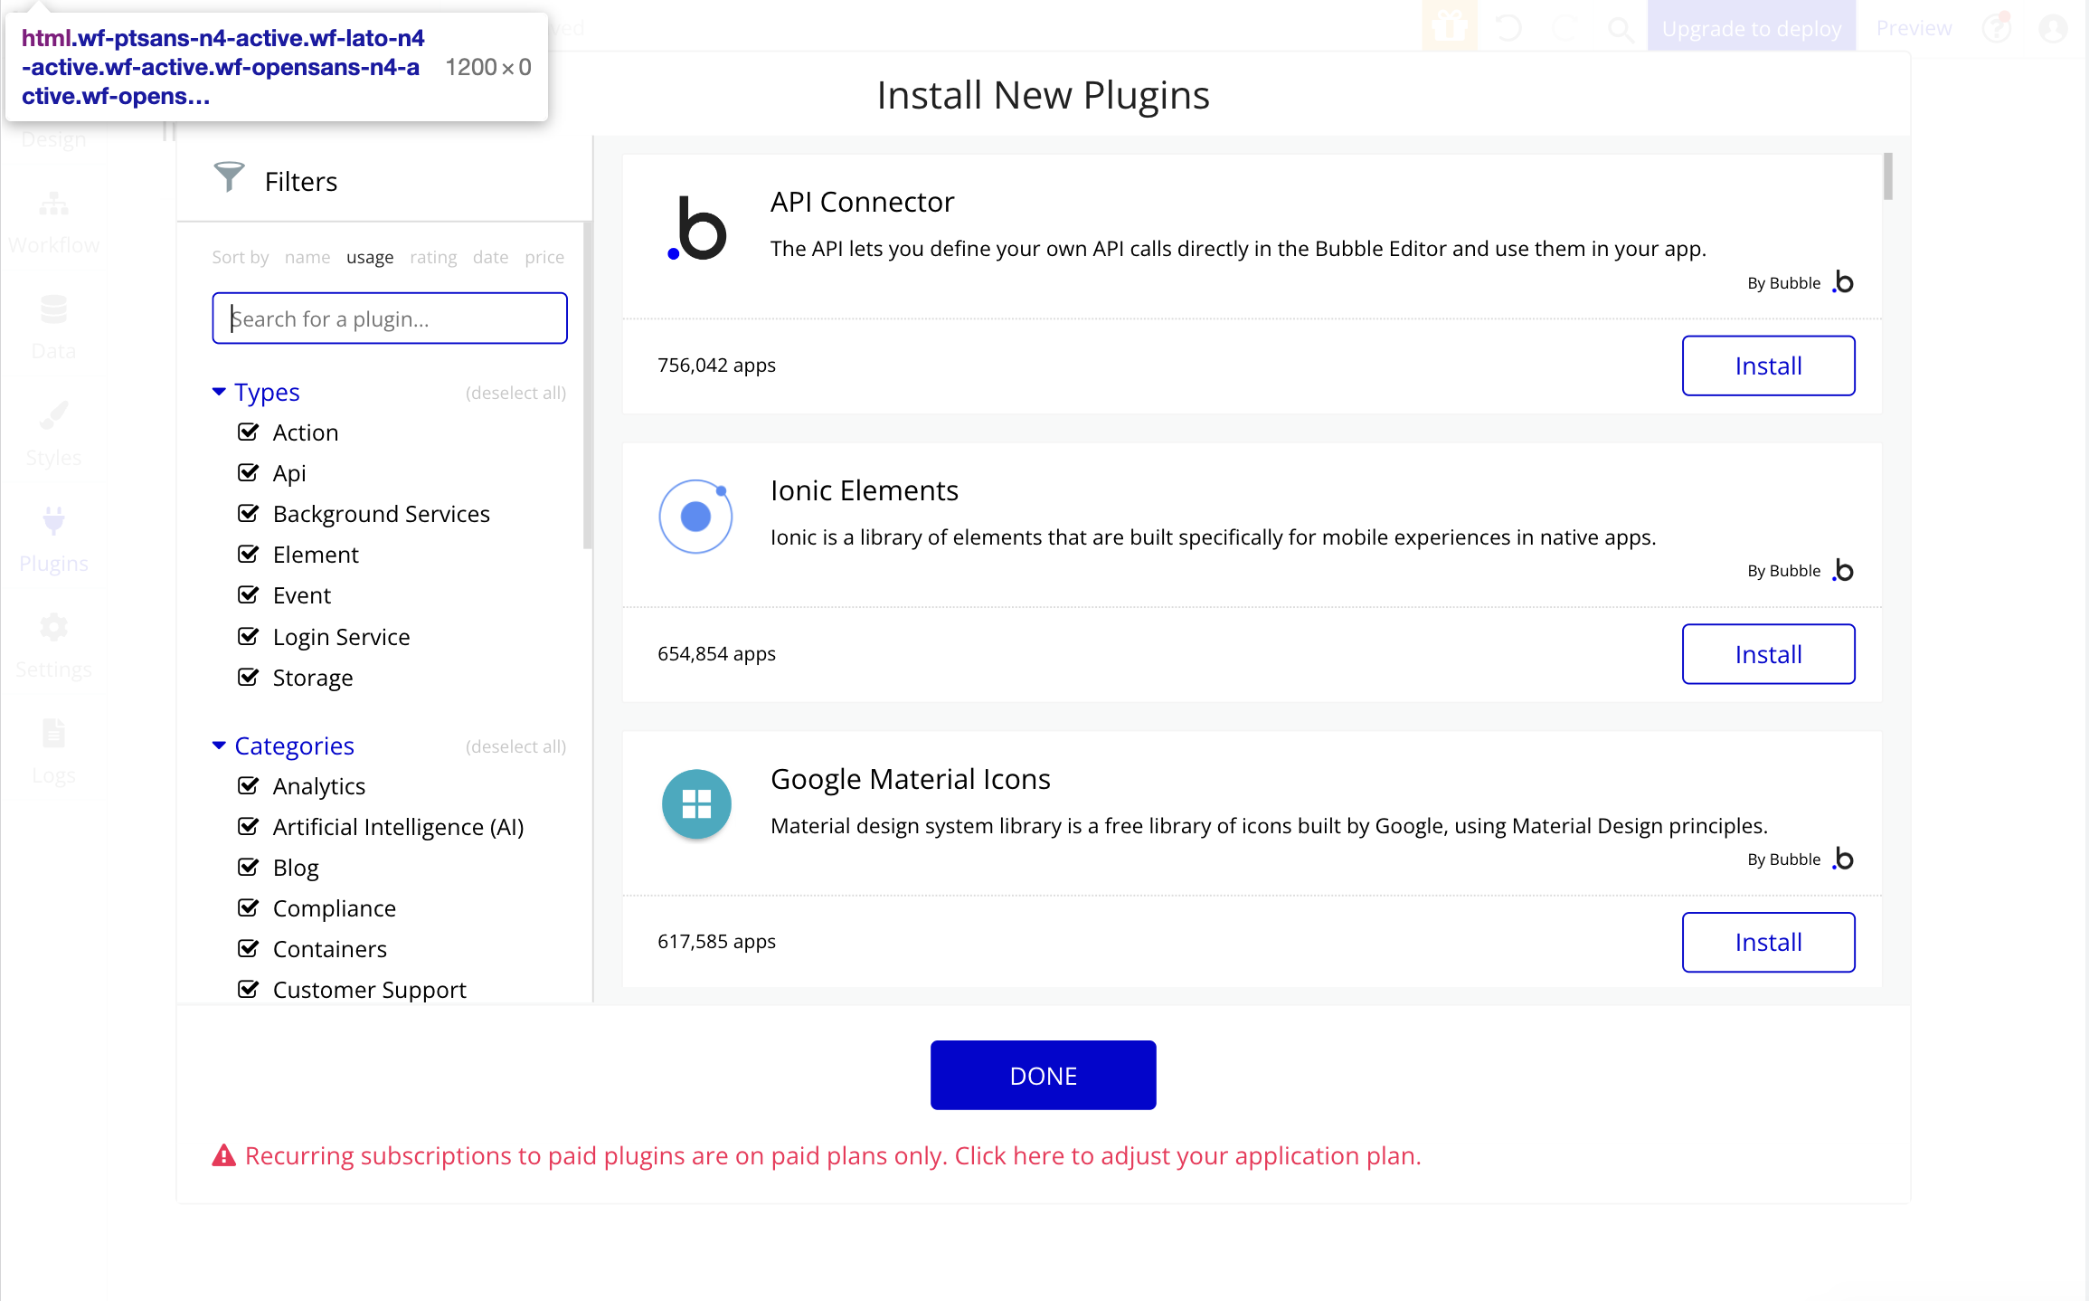Install the API Connector plugin
2089x1301 pixels.
[x=1767, y=366]
